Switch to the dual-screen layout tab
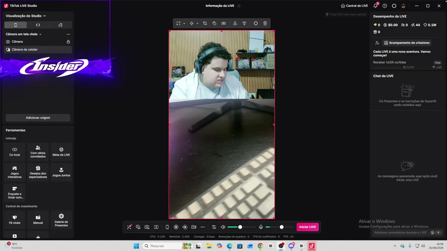 60,25
